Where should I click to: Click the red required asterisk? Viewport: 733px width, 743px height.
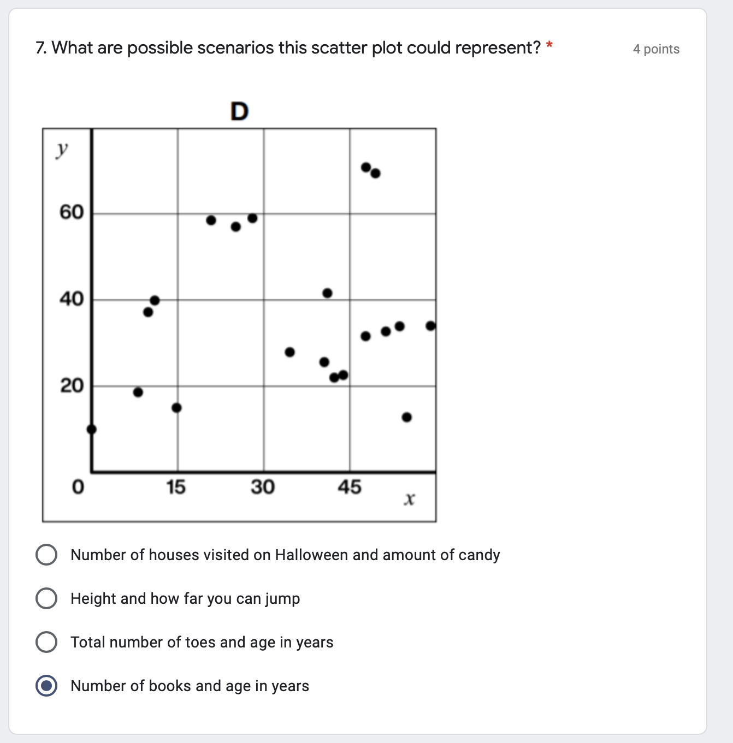pos(550,46)
